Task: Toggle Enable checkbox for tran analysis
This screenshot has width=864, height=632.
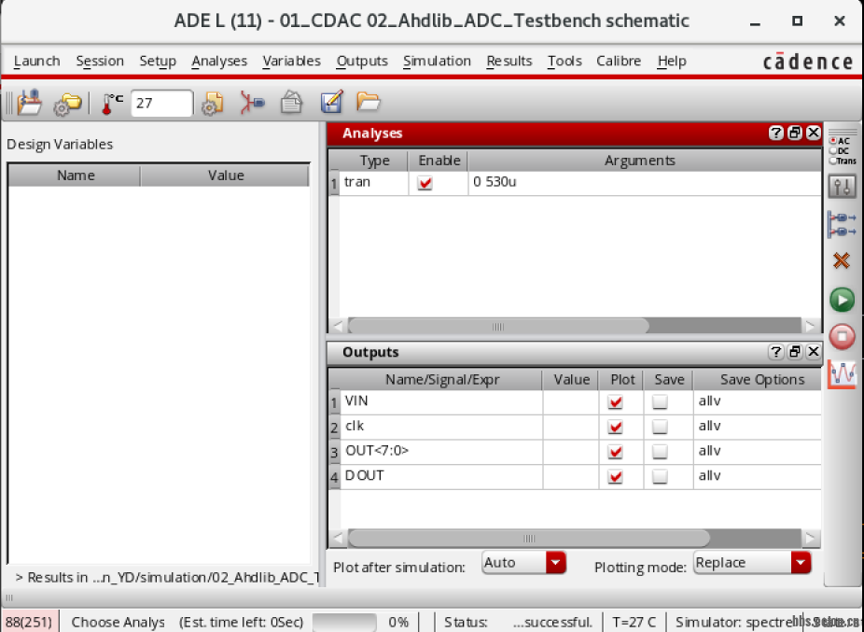Action: 425,183
